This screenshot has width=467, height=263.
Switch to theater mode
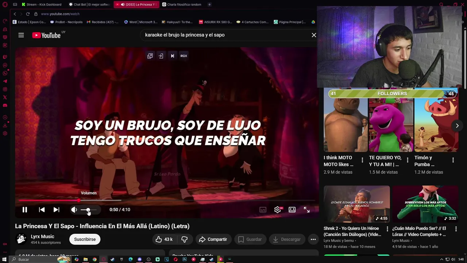click(292, 210)
